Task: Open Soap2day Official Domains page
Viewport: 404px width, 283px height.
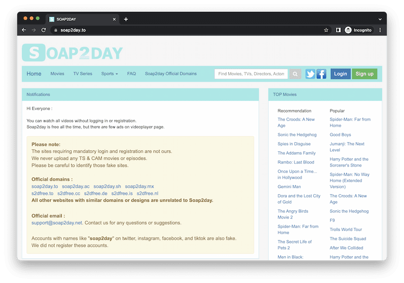Action: [171, 74]
